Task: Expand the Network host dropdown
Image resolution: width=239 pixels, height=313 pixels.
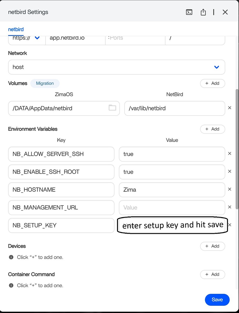Action: click(x=217, y=67)
